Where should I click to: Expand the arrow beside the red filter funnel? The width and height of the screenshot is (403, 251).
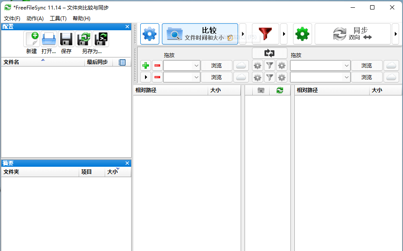click(x=284, y=34)
